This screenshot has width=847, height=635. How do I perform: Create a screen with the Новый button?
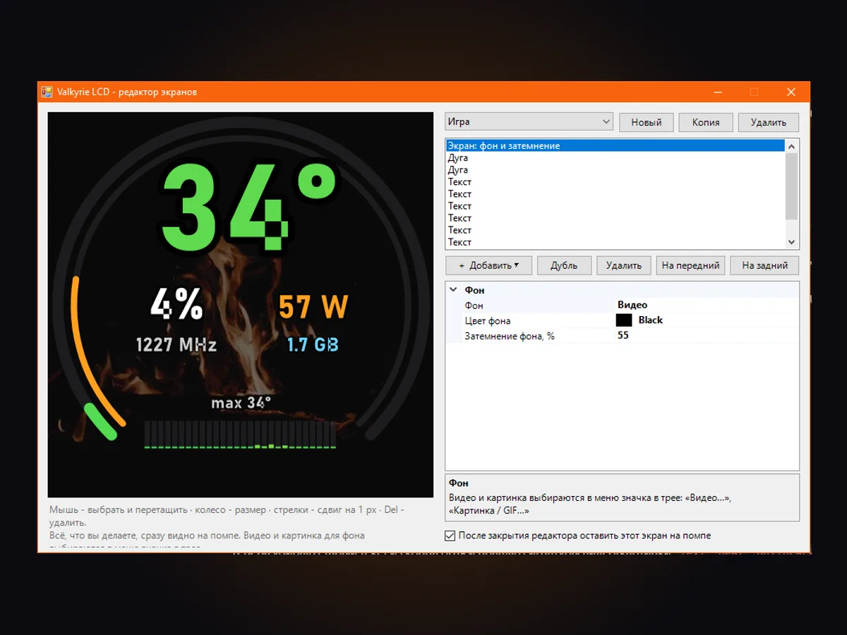click(647, 122)
